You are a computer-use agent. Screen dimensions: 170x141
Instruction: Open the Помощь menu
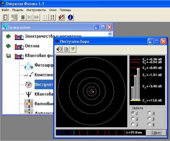click(x=65, y=10)
